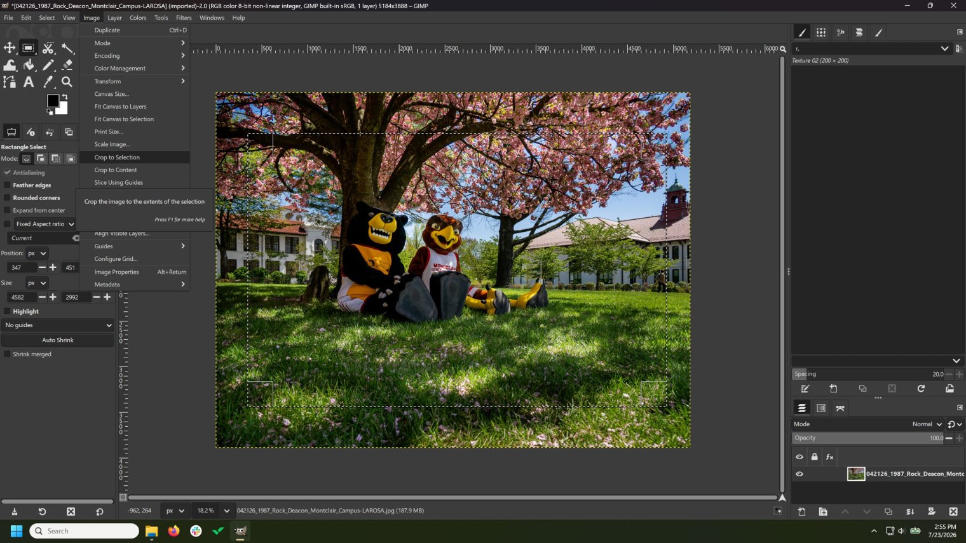Select the Eraser tool
Screen dimensions: 966x543
[x=67, y=65]
